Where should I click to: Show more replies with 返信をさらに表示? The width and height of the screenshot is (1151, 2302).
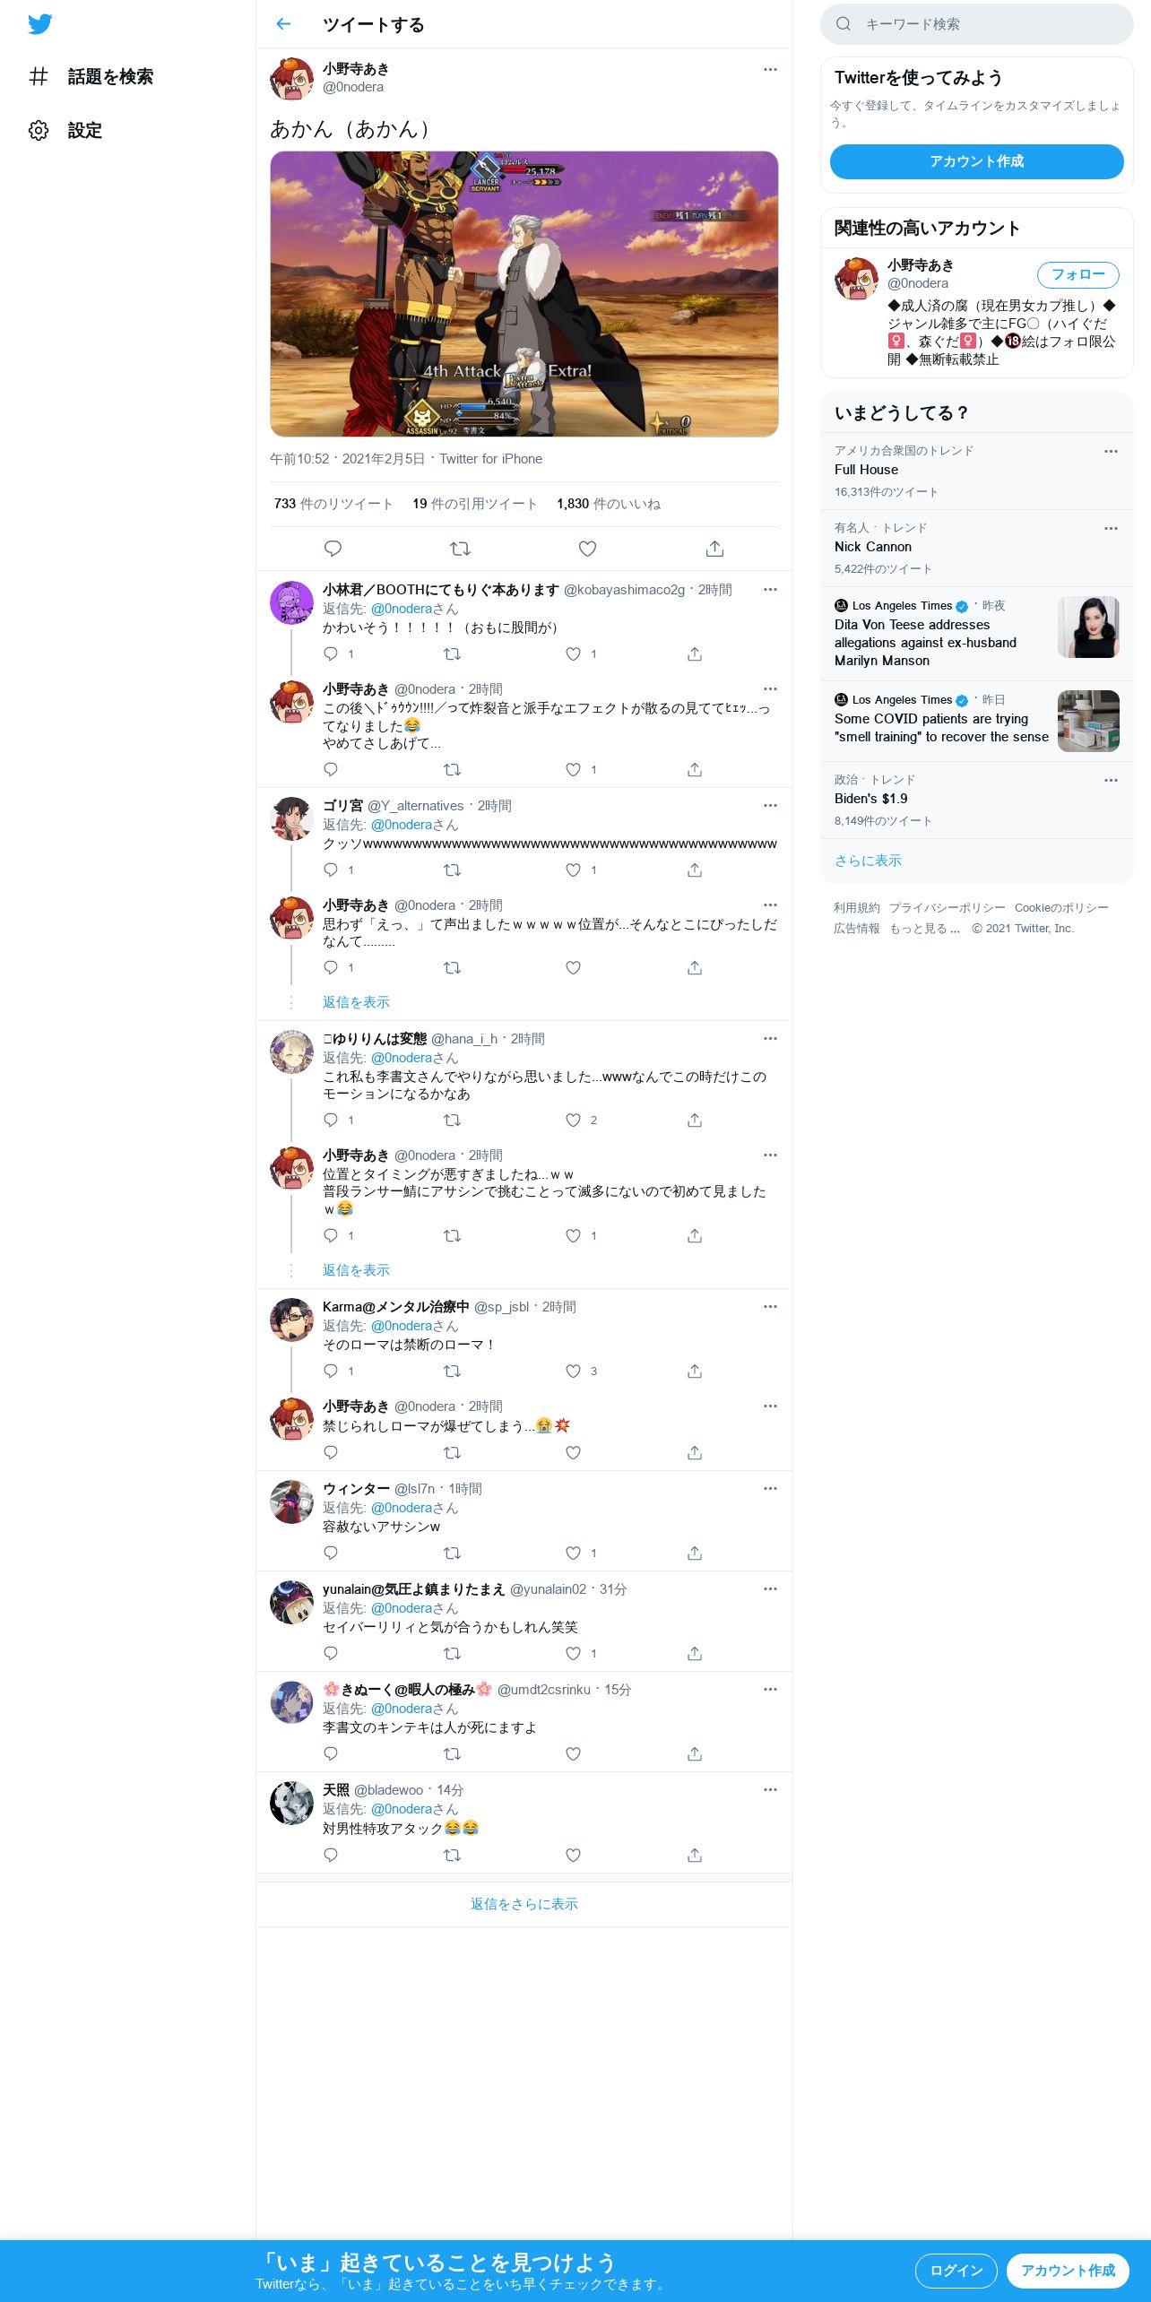524,1904
